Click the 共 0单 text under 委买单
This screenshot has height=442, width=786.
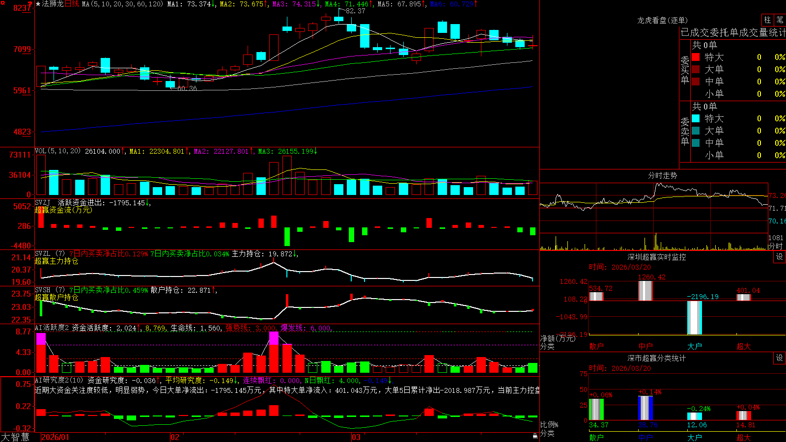[x=704, y=45]
